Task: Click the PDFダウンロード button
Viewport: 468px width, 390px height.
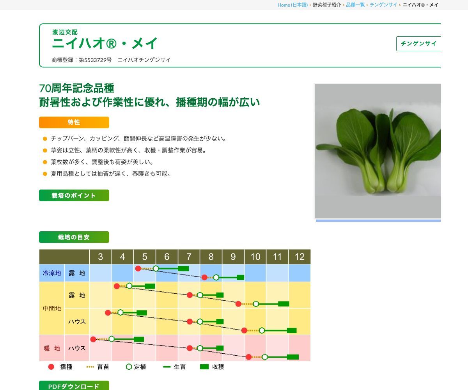Action: 74,387
